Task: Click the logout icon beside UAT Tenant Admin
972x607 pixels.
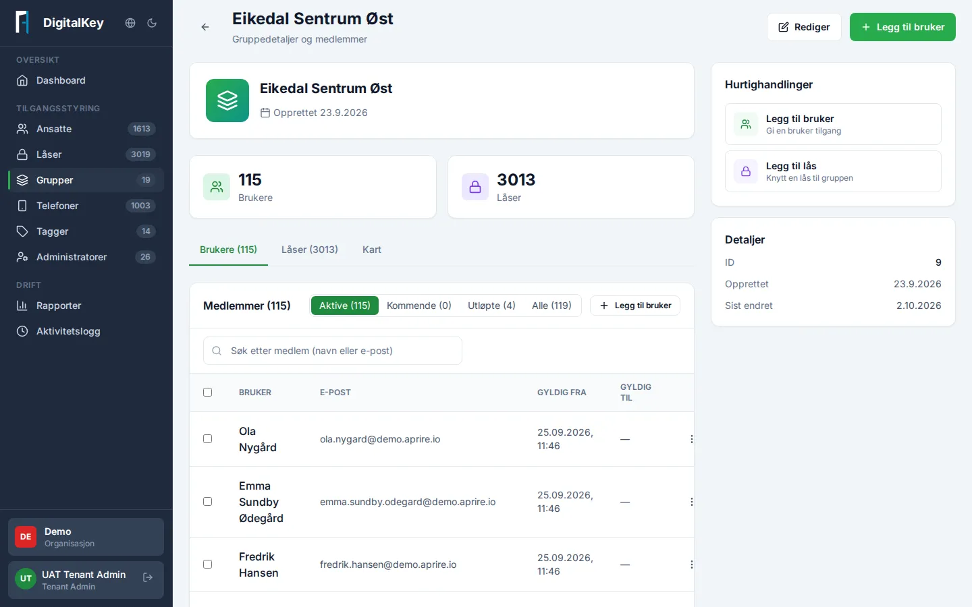Action: coord(148,577)
